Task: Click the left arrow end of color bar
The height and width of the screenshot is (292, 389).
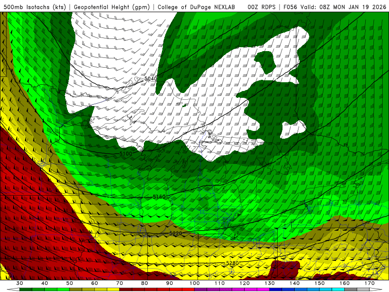Action: point(13,290)
